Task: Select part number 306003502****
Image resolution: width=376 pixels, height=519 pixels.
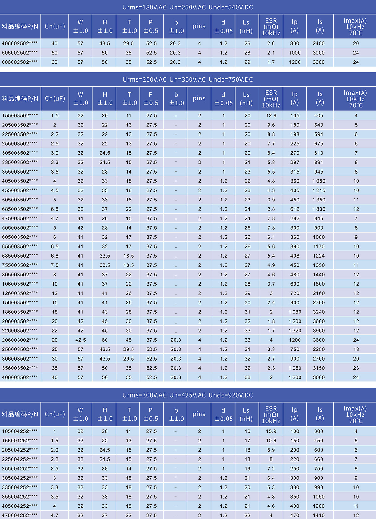Action: (x=20, y=359)
